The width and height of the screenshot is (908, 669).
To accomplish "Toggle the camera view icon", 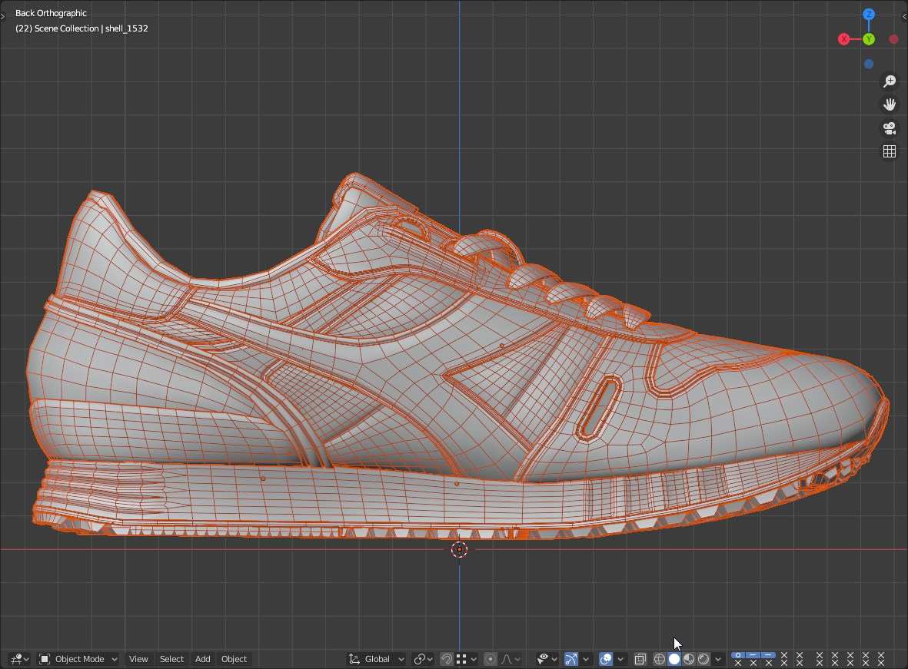I will click(890, 128).
